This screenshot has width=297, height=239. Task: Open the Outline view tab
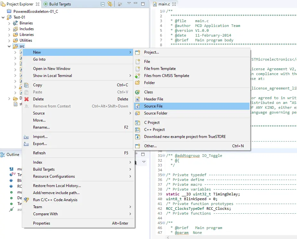pyautogui.click(x=10, y=155)
